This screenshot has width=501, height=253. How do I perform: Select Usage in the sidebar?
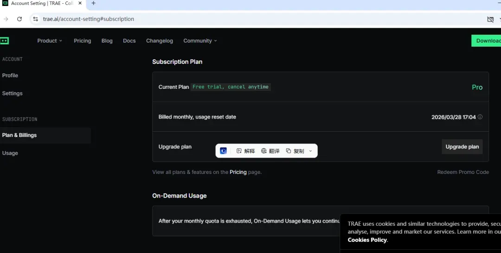click(10, 153)
